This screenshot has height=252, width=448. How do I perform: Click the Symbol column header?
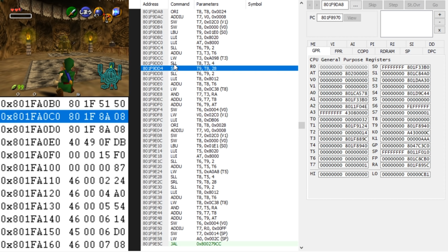pos(271,4)
